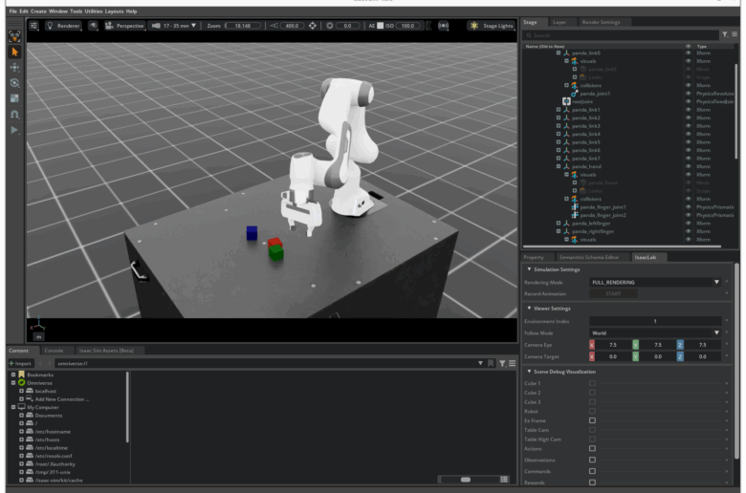Activate the Move tool in left toolbar
The width and height of the screenshot is (746, 493).
coord(14,67)
